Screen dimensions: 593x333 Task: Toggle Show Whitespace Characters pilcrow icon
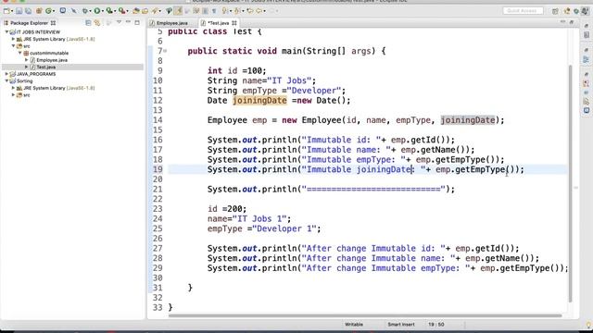click(x=214, y=11)
